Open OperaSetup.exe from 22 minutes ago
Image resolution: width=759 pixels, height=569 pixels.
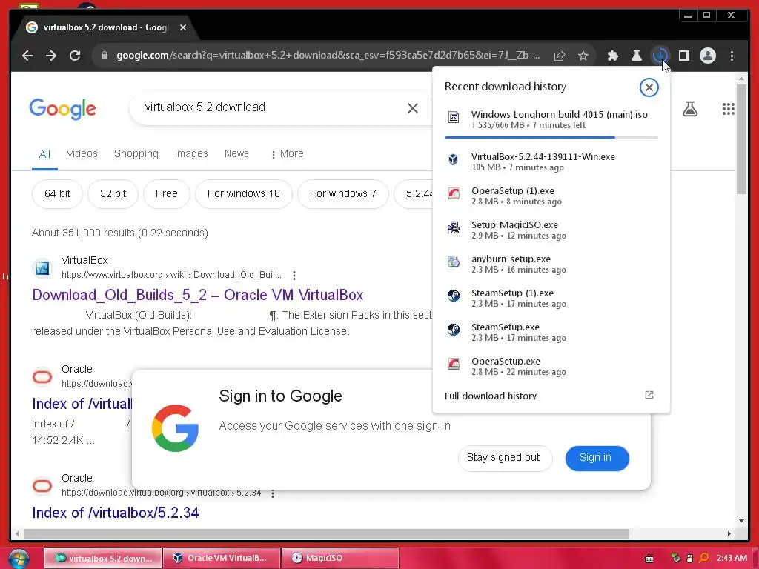point(551,366)
